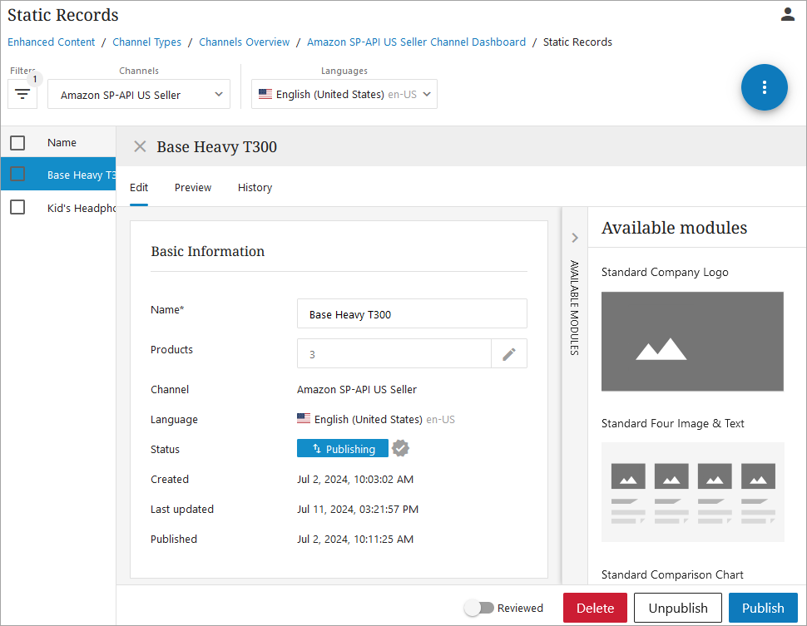Select the Standard Four Image & Text module
The width and height of the screenshot is (807, 626).
[691, 491]
